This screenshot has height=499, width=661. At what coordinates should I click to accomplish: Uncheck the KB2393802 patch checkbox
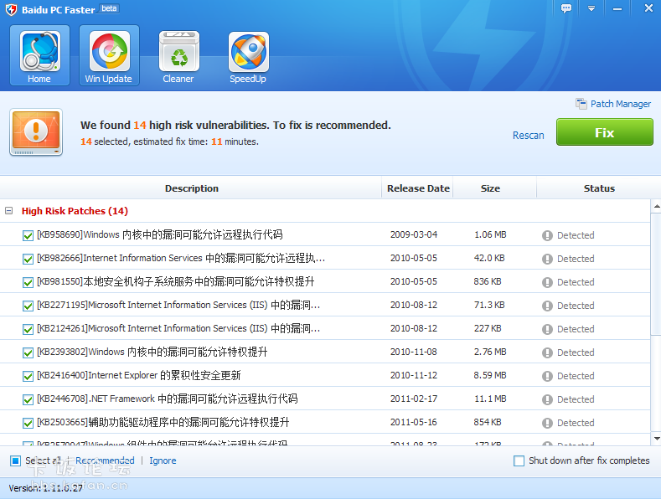point(28,352)
